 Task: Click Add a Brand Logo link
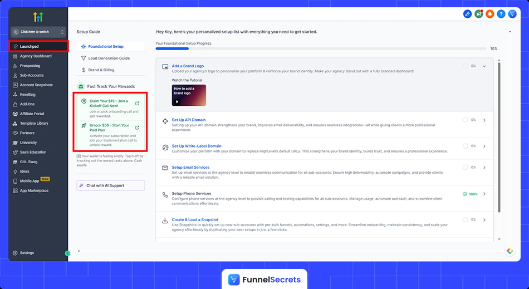(188, 66)
